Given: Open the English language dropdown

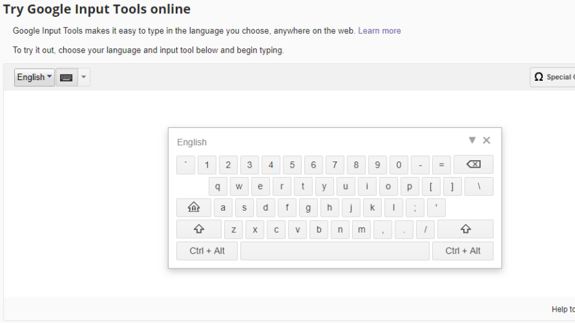Looking at the screenshot, I should (x=34, y=77).
